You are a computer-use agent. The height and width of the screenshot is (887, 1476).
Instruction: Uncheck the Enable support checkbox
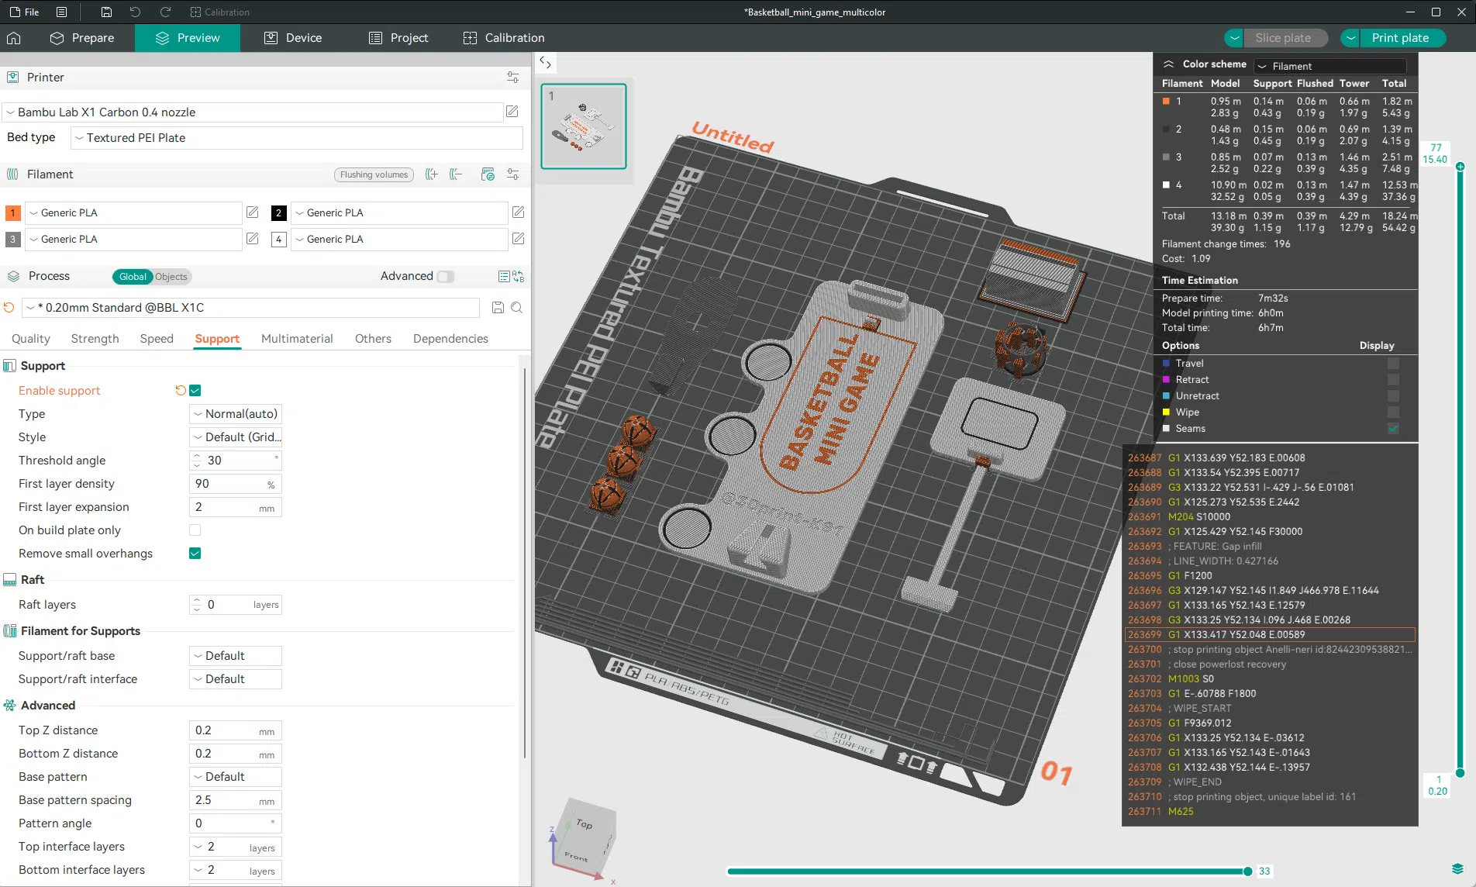pyautogui.click(x=195, y=391)
